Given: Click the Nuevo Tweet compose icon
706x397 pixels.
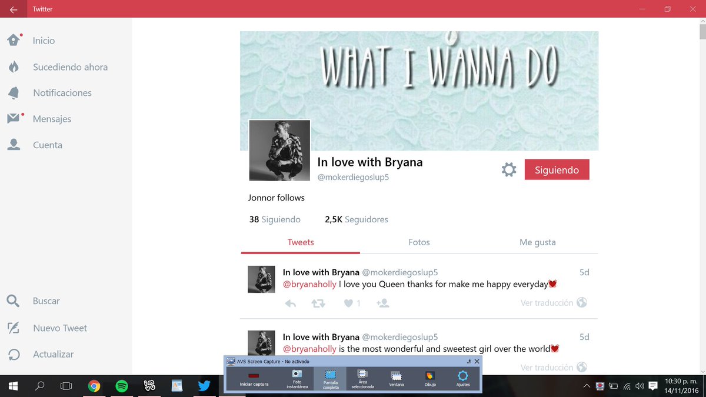Looking at the screenshot, I should click(x=14, y=328).
